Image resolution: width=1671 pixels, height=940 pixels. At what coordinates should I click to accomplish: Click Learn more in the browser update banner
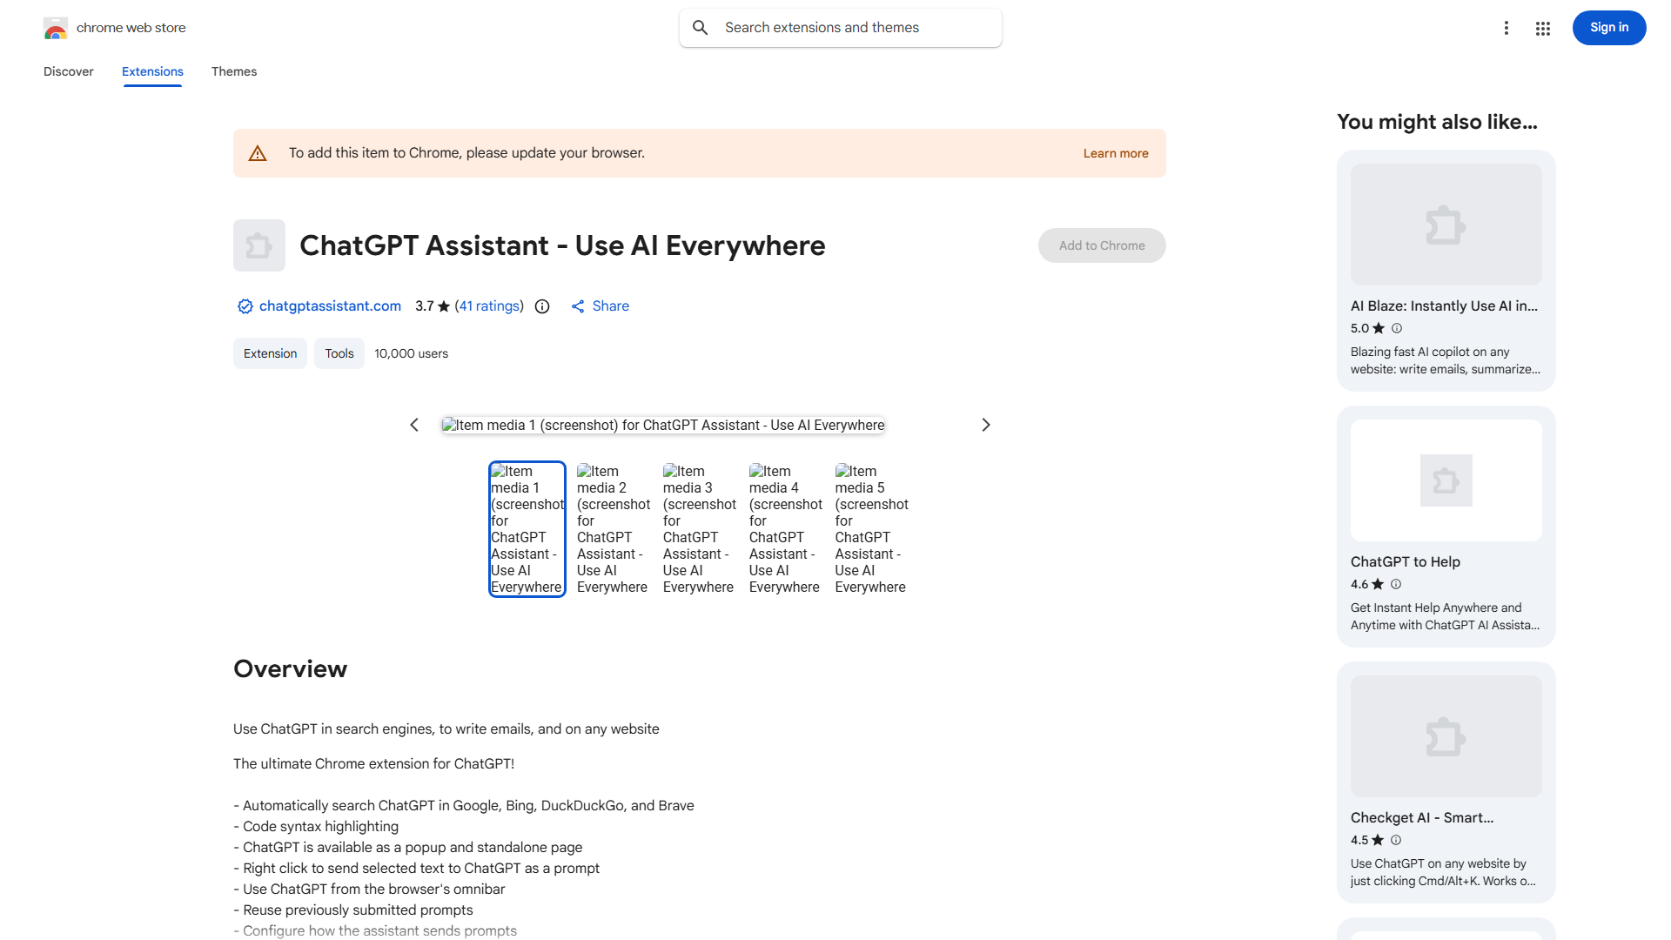pyautogui.click(x=1115, y=153)
